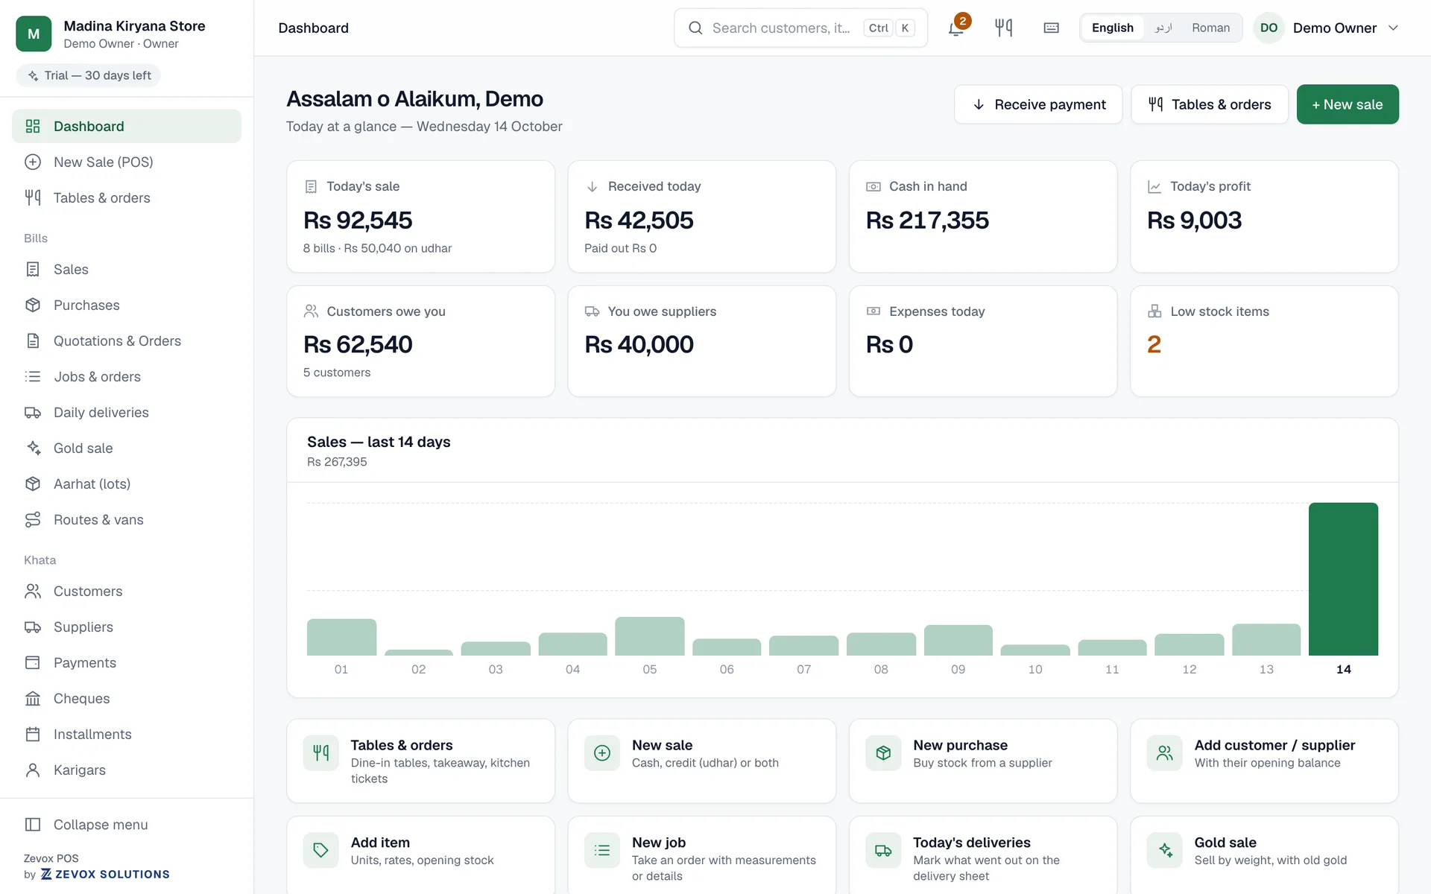Screen dimensions: 1431x894
Task: Open the New purchase quick action card
Action: (x=983, y=761)
